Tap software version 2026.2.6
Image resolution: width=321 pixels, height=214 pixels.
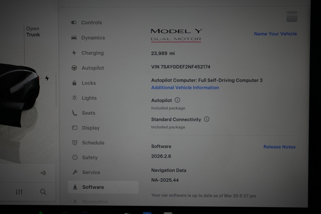click(161, 156)
